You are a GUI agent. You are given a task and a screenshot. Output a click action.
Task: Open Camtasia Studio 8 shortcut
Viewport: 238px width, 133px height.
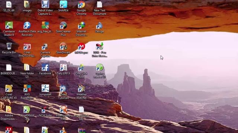pyautogui.click(x=9, y=25)
